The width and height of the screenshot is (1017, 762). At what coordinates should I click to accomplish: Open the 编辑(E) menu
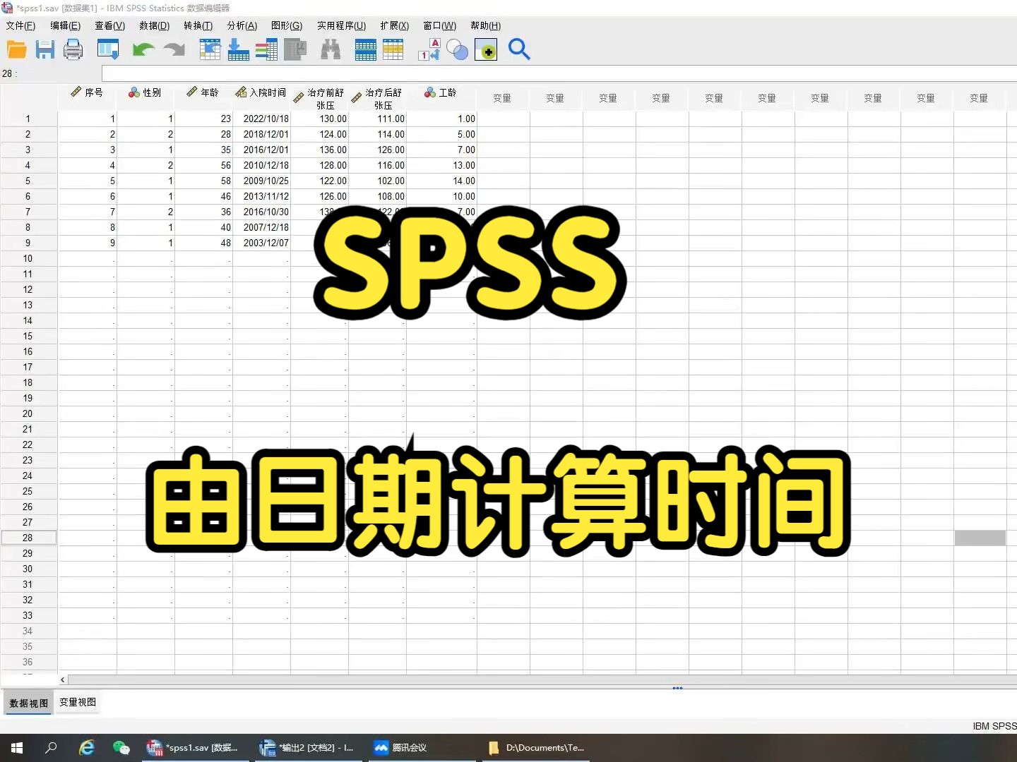pos(65,25)
